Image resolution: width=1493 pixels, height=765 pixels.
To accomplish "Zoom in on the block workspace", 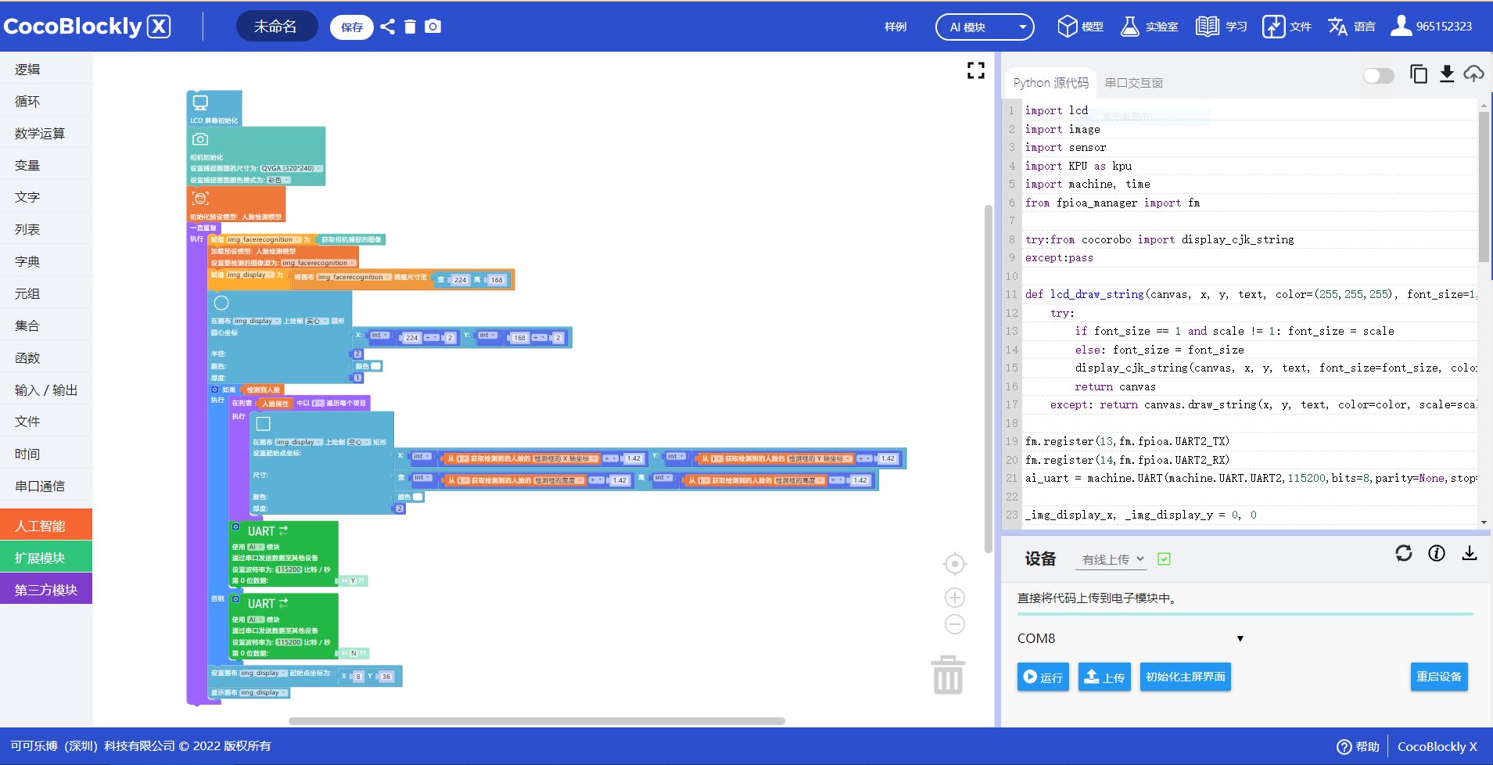I will (954, 598).
